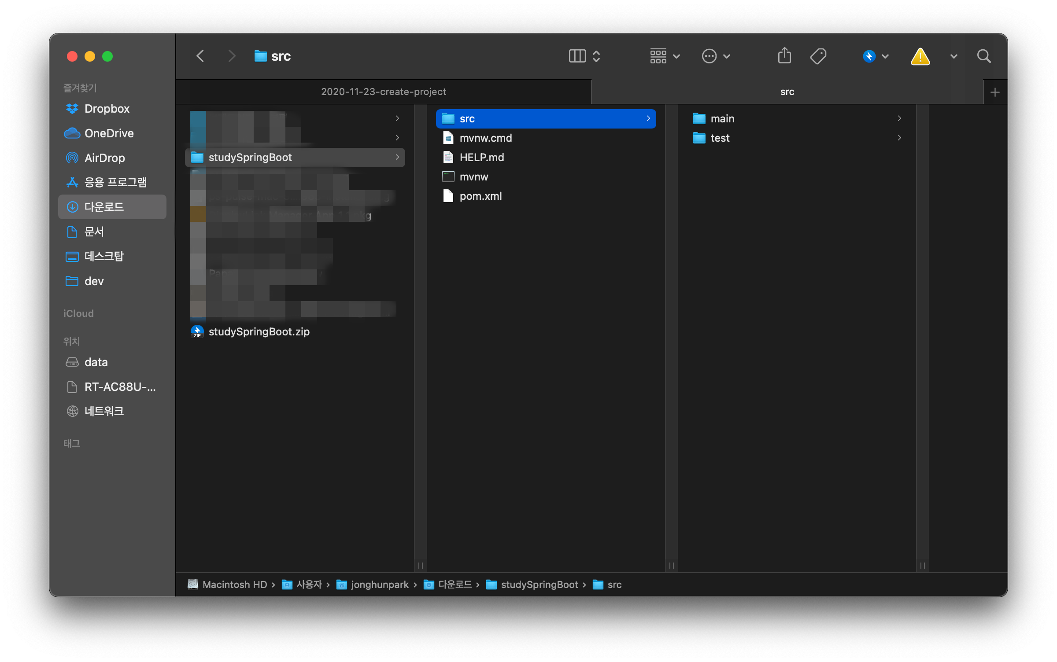Select studySpringBoot.zip archive
Screen dimensions: 1057x662
pos(259,331)
